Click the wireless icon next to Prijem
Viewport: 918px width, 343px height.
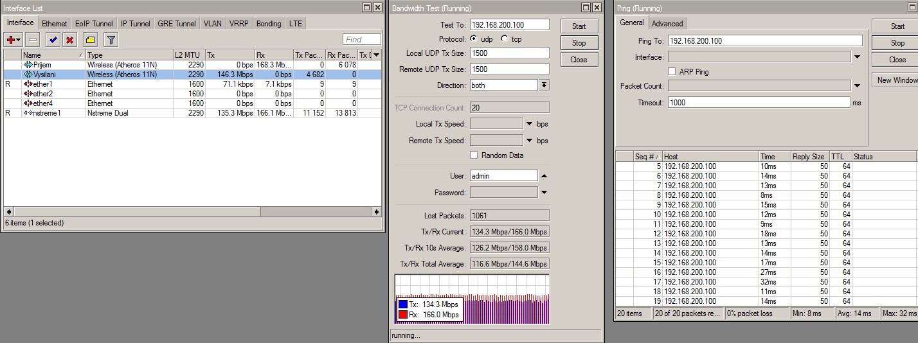pyautogui.click(x=28, y=65)
